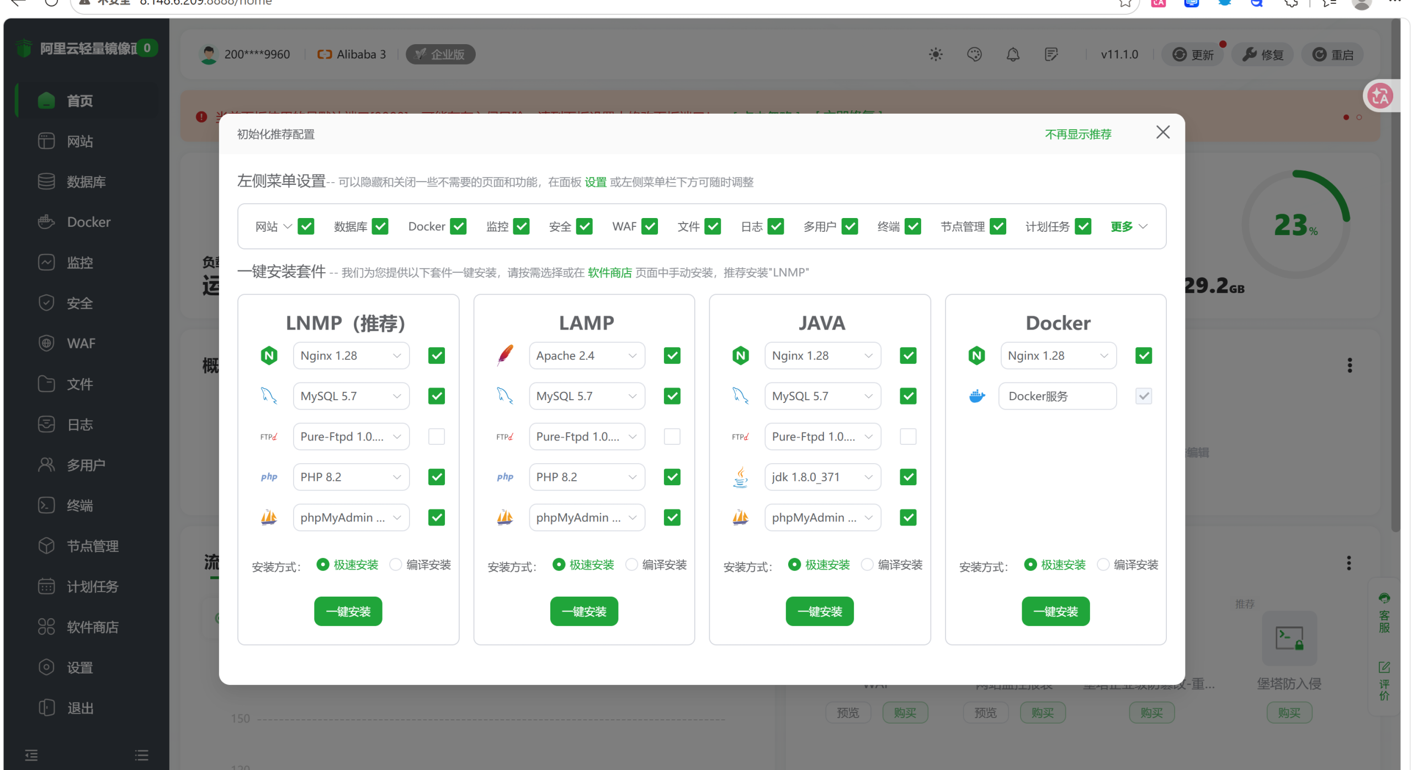Click the MySQL dolphin icon in JAVA card
Image resolution: width=1413 pixels, height=770 pixels.
pyautogui.click(x=741, y=396)
